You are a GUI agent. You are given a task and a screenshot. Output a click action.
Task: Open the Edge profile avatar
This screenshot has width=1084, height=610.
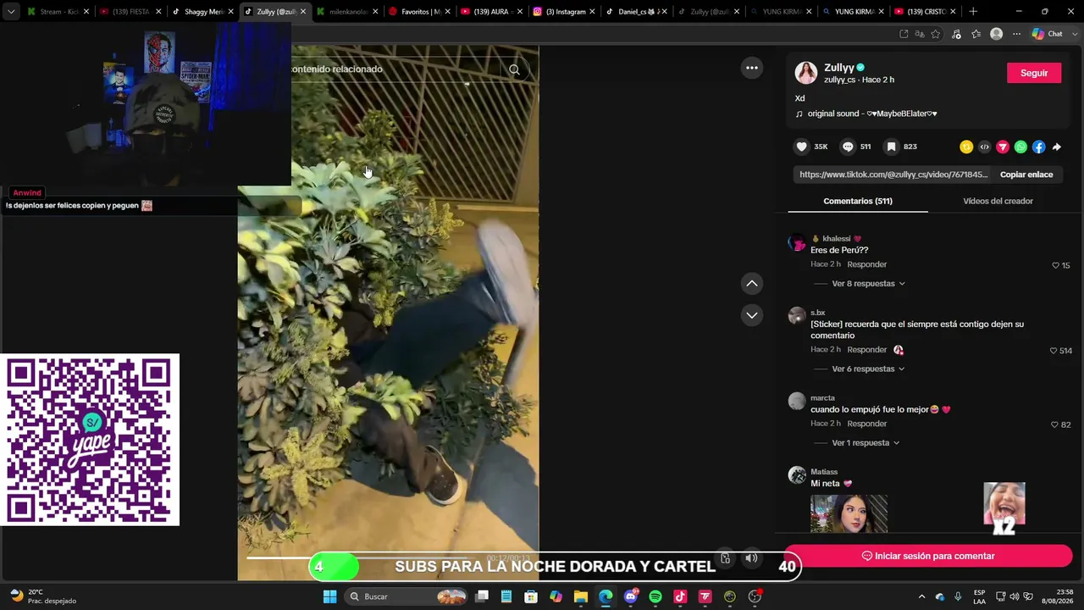(997, 34)
